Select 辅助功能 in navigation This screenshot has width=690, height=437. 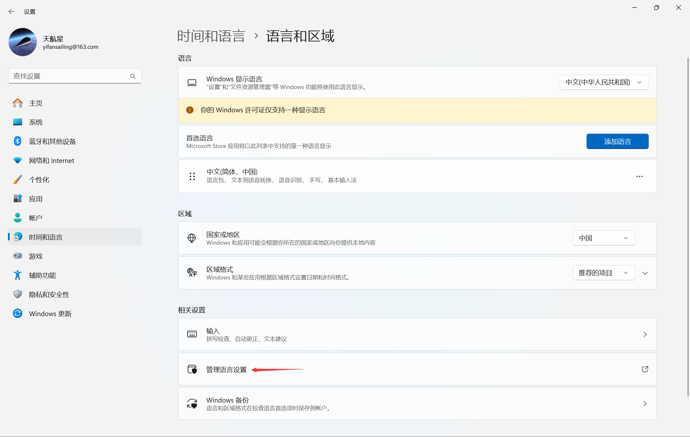tap(42, 275)
